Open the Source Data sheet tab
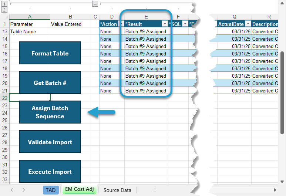This screenshot has height=196, width=286. pyautogui.click(x=117, y=190)
